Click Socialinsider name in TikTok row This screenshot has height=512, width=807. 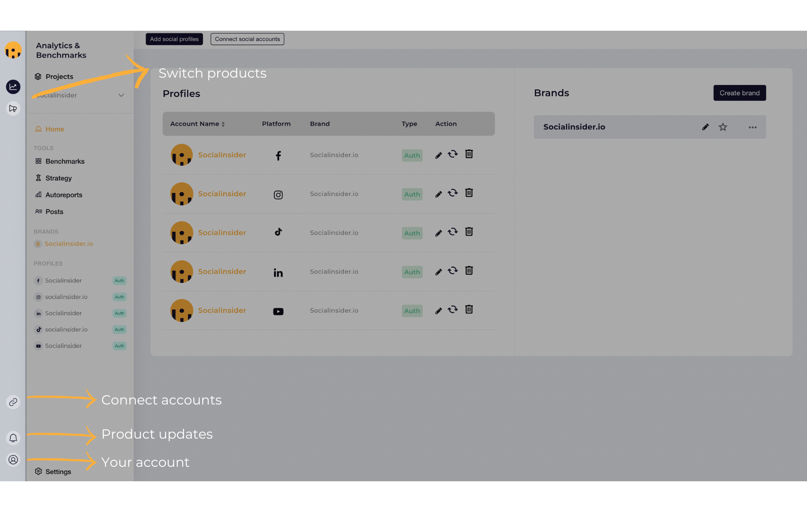click(222, 233)
